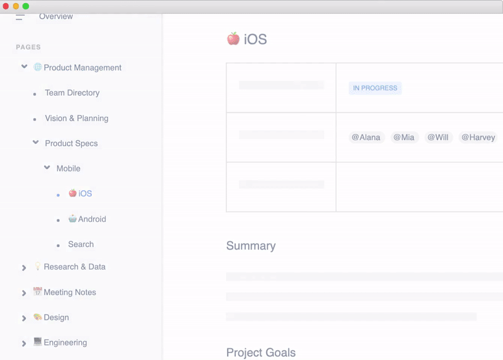Open the Product Management page
The image size is (503, 360).
coord(82,68)
